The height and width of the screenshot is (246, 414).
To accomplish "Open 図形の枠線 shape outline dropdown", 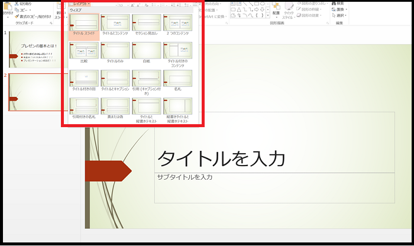I will pos(309,9).
